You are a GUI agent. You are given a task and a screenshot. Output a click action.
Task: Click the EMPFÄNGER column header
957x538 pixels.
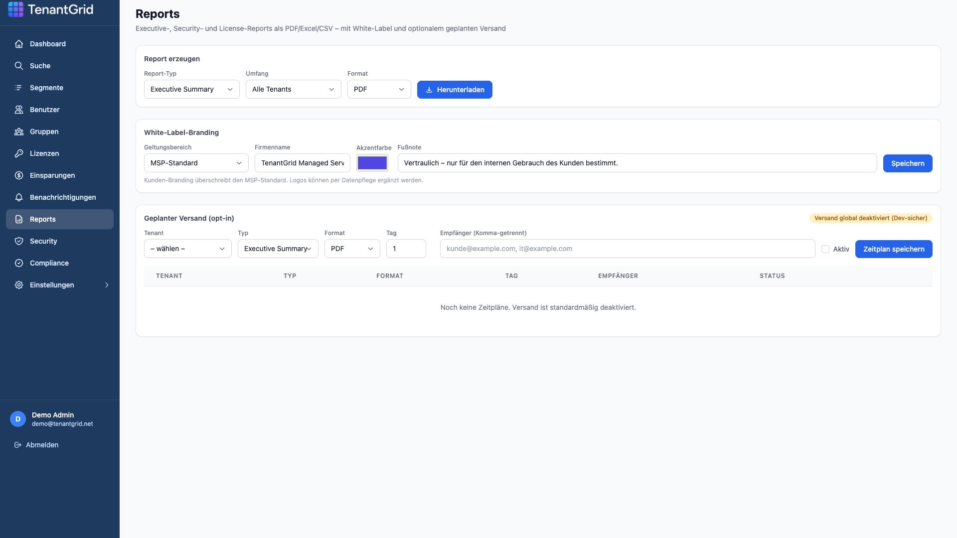pos(618,276)
